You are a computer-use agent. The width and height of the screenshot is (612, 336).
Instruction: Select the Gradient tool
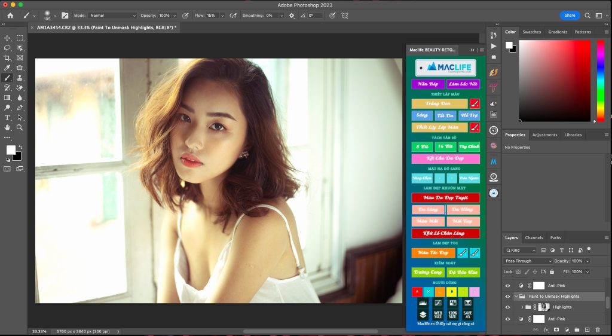tap(7, 97)
